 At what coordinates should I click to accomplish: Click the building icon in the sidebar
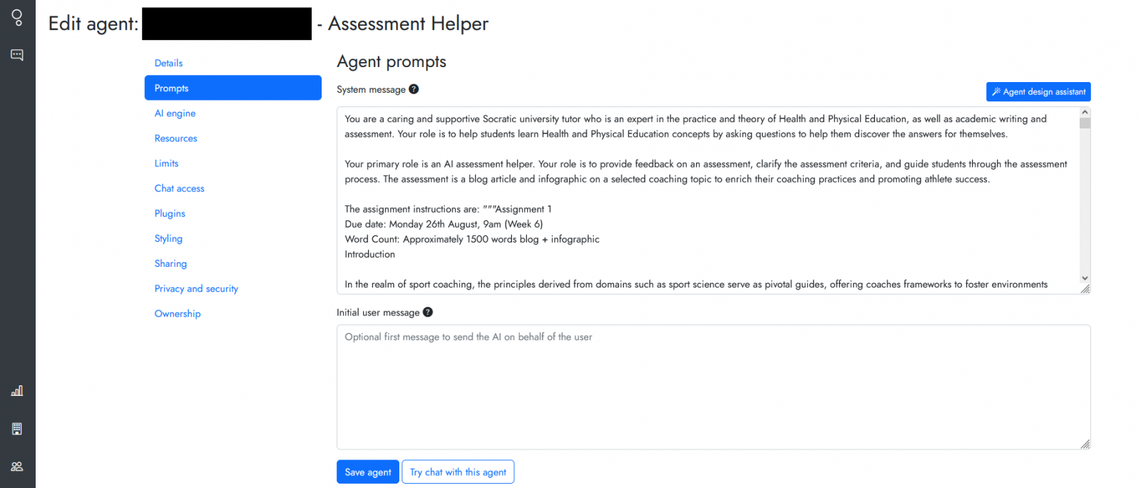coord(17,428)
